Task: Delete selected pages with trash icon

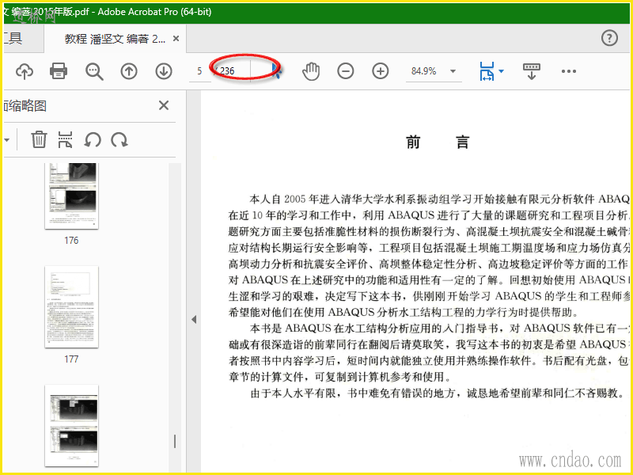Action: pyautogui.click(x=39, y=140)
